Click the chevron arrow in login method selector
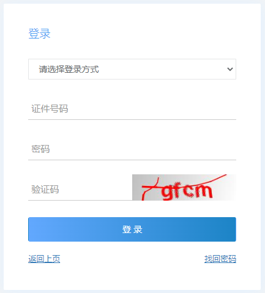Image resolution: width=265 pixels, height=293 pixels. point(230,69)
